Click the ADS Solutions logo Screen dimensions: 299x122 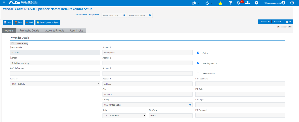(23, 2)
